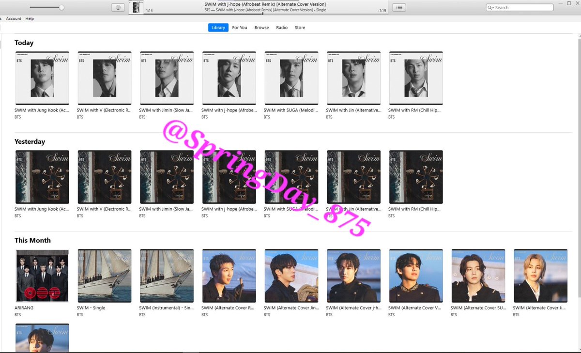Open the SWIM - Single album cover
The image size is (581, 353).
click(x=105, y=276)
